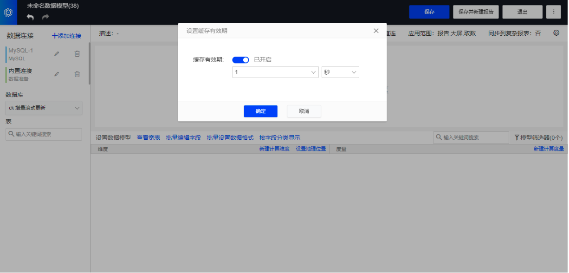Click the settings gear icon
The height and width of the screenshot is (273, 569).
point(556,33)
